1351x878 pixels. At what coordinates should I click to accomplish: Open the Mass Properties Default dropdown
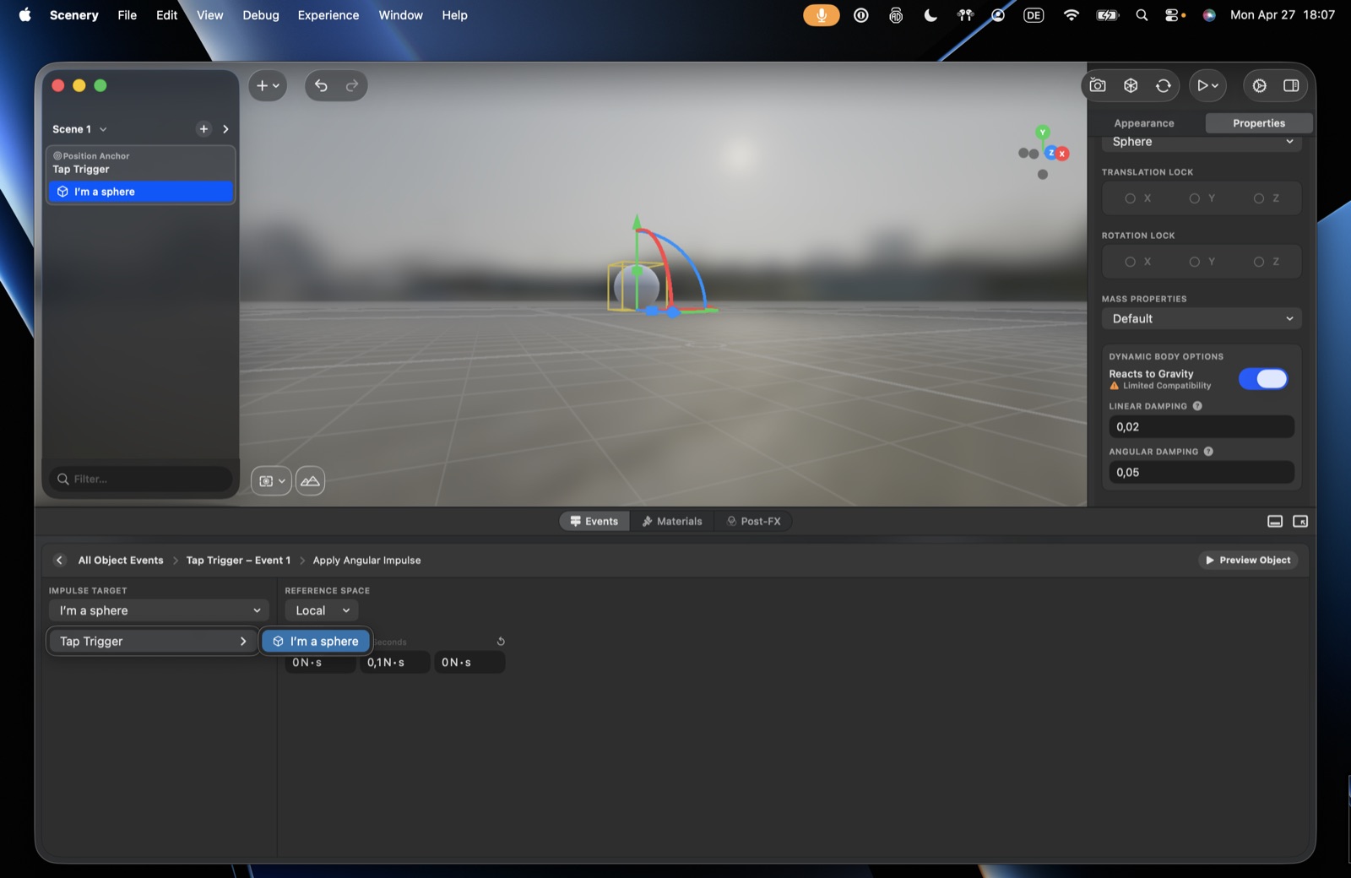[1202, 319]
